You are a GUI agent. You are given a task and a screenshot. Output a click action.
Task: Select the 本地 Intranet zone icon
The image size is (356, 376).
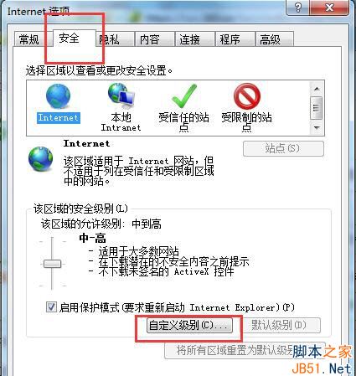click(121, 96)
